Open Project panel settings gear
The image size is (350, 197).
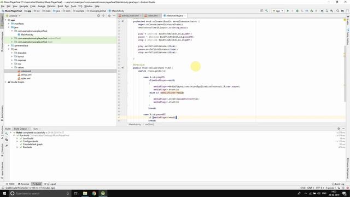[x=109, y=16]
